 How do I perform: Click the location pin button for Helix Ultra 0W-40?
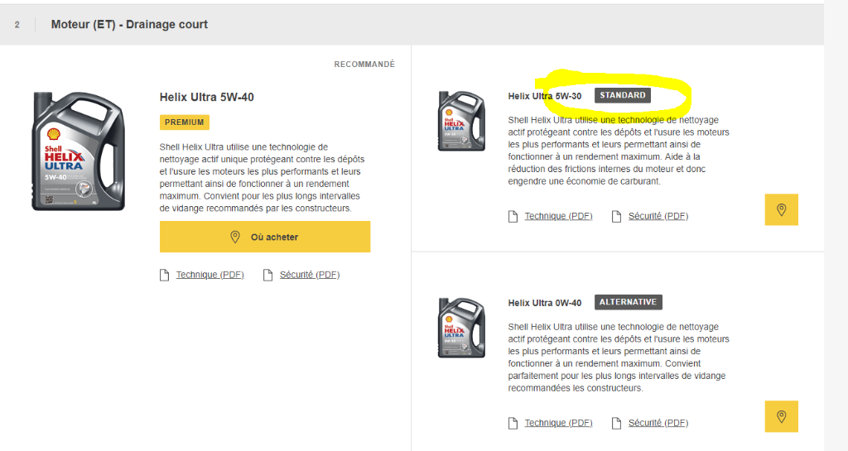781,416
